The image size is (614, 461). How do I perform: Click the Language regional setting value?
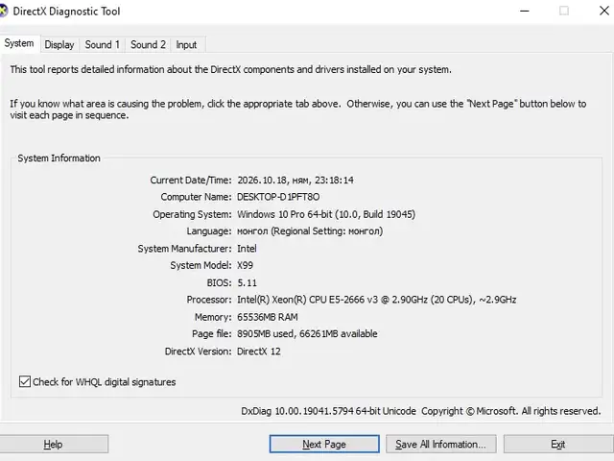pyautogui.click(x=310, y=231)
